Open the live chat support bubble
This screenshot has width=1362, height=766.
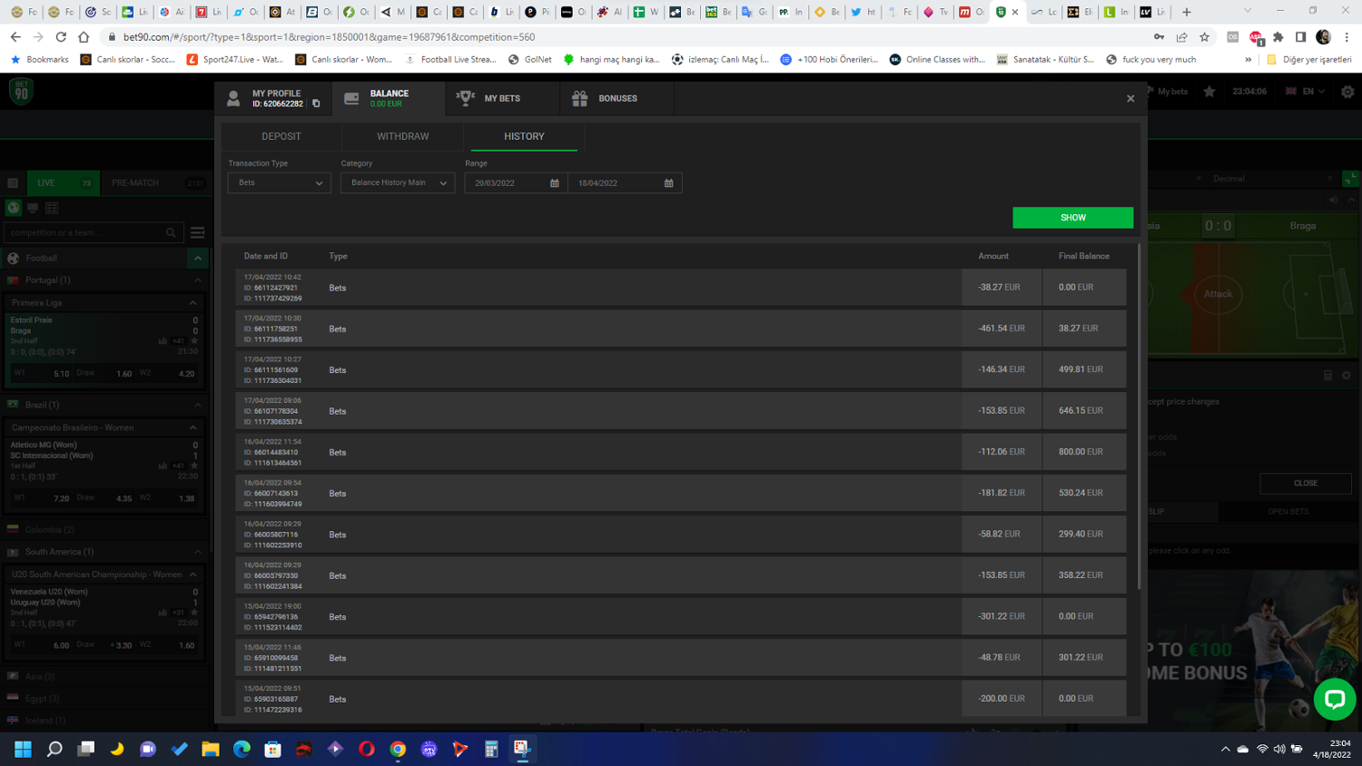1334,699
